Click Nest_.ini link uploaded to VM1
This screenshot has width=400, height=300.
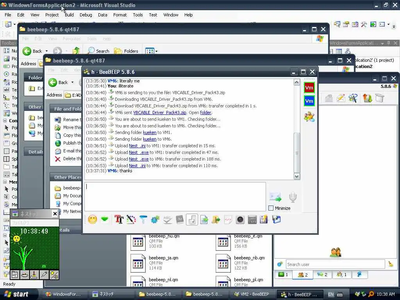point(137,146)
